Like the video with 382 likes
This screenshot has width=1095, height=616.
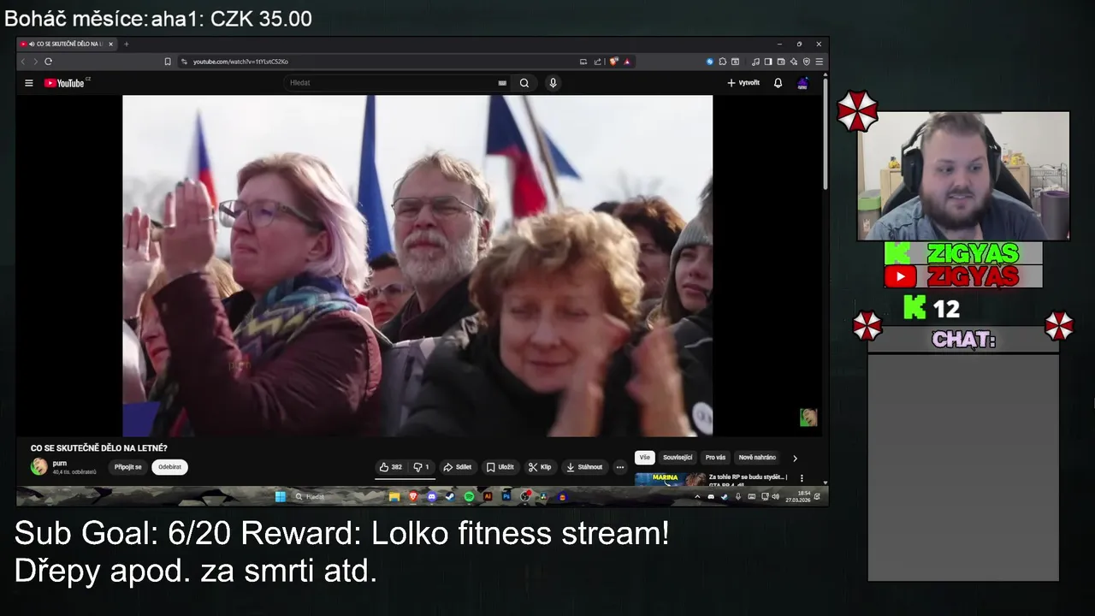[x=391, y=467]
